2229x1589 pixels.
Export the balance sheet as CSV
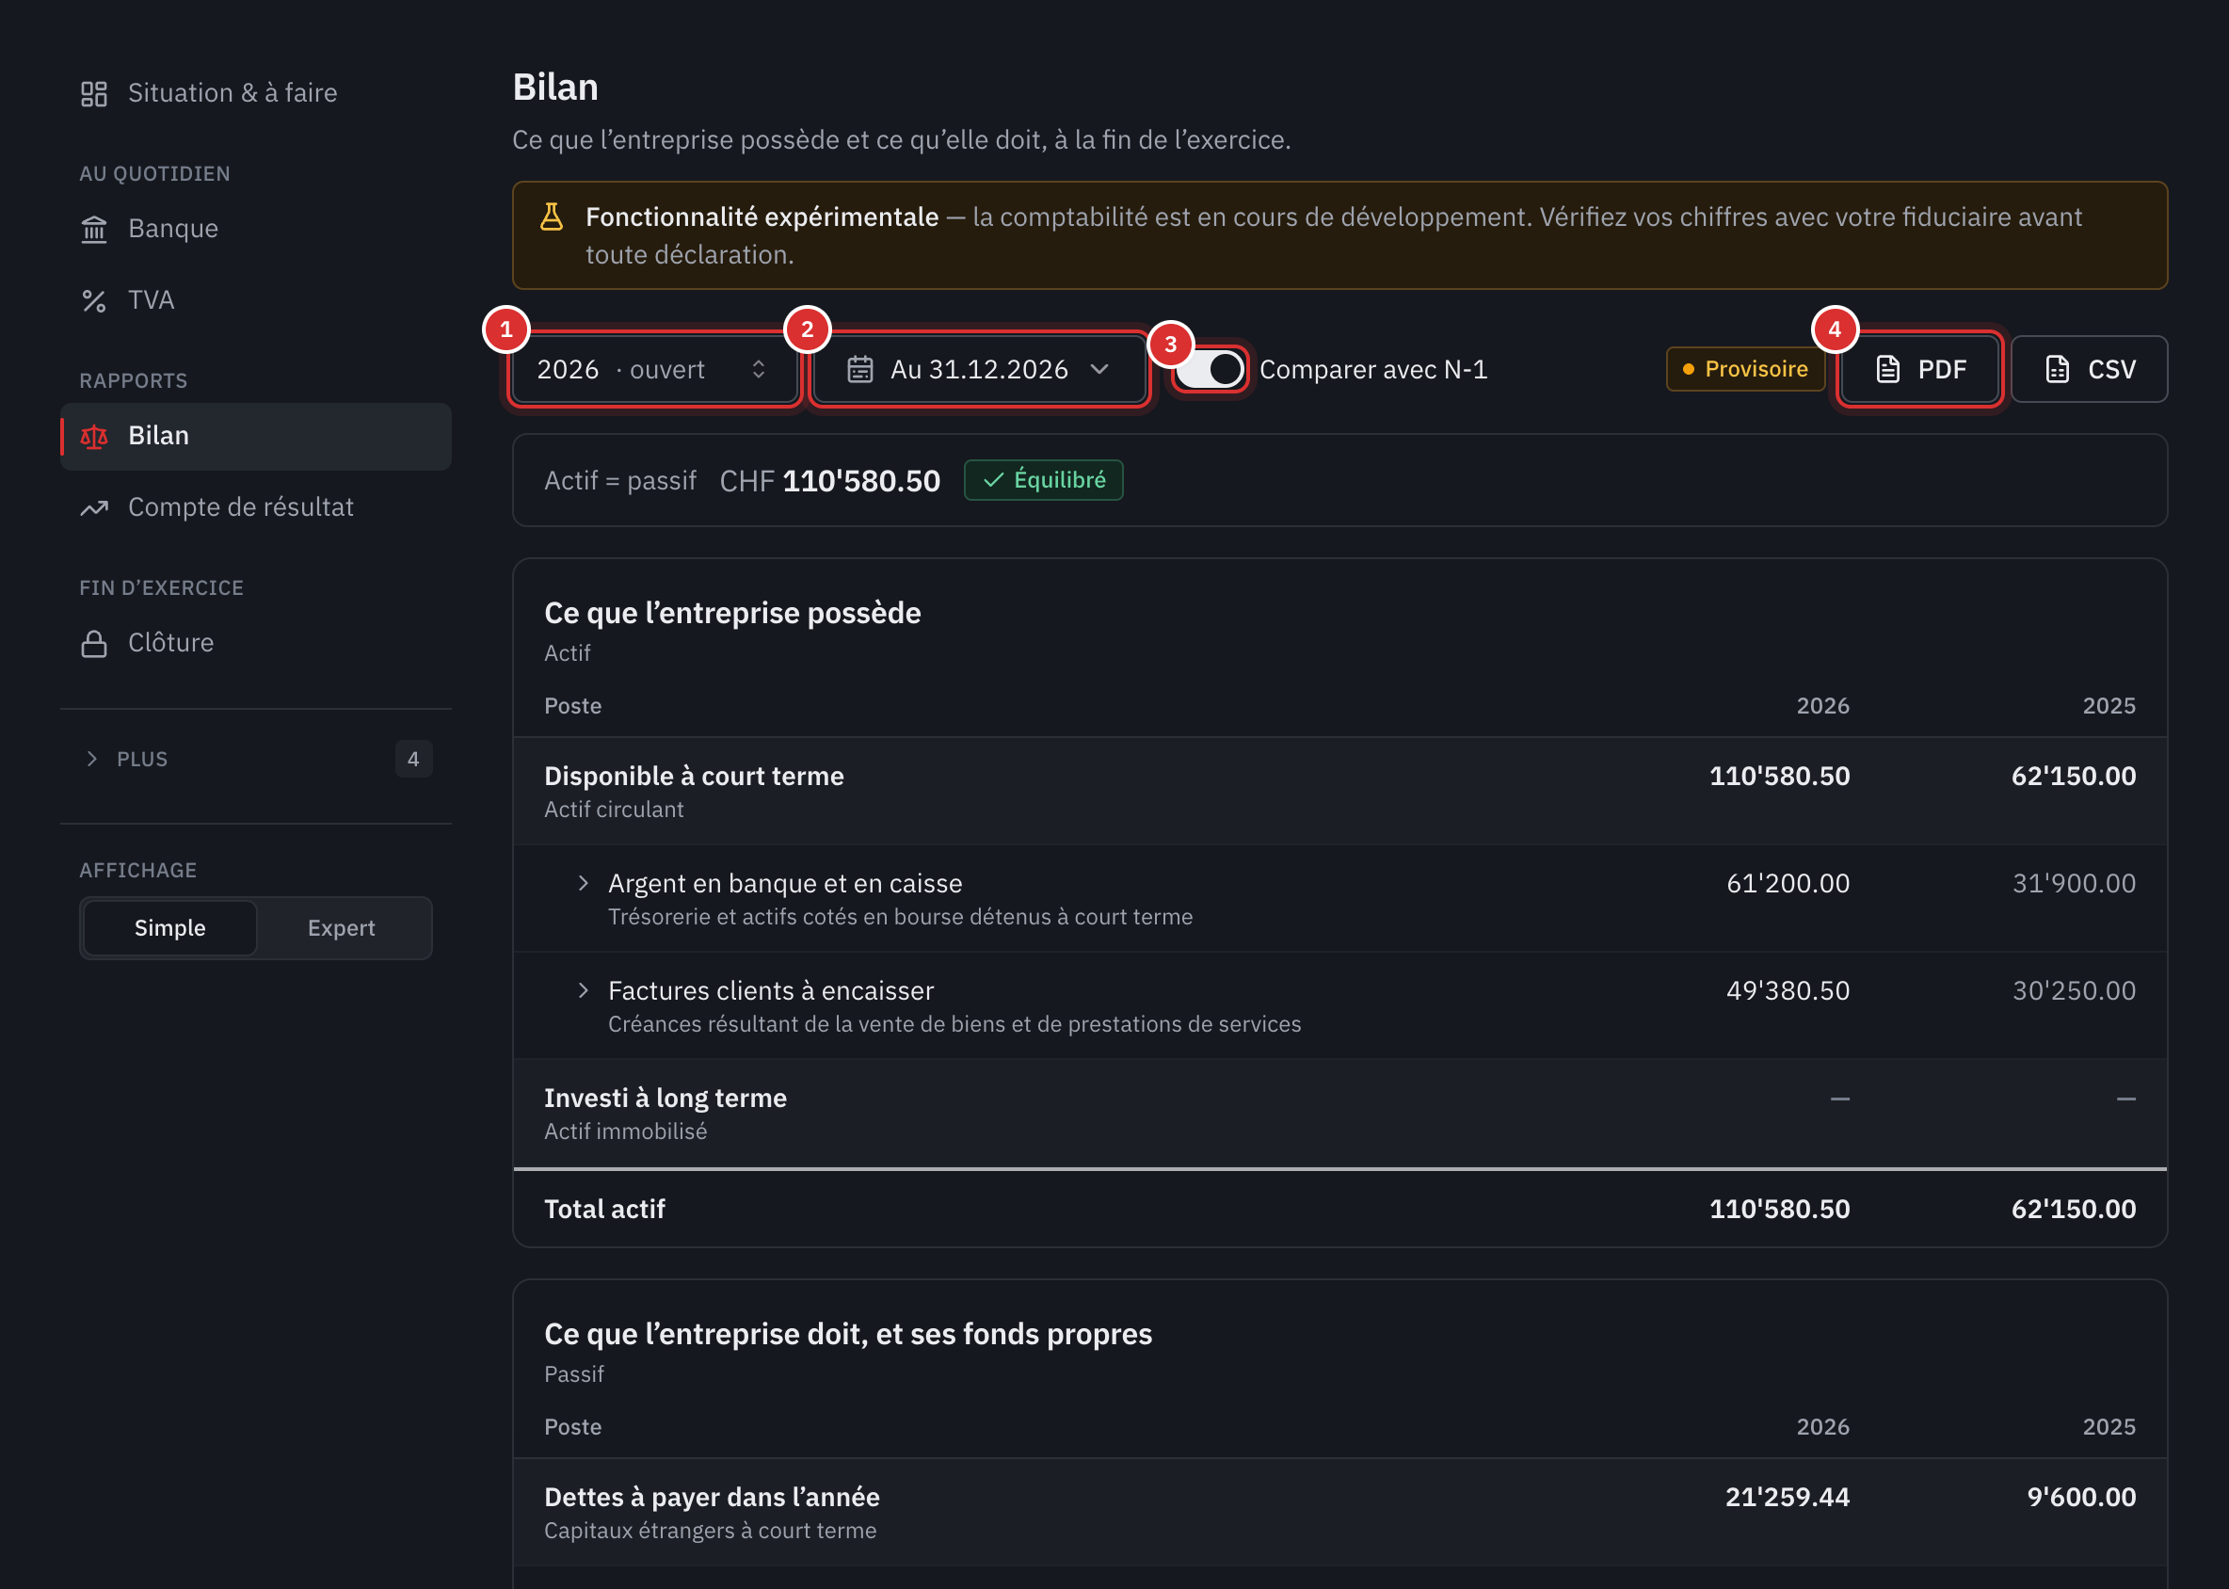pos(2089,369)
